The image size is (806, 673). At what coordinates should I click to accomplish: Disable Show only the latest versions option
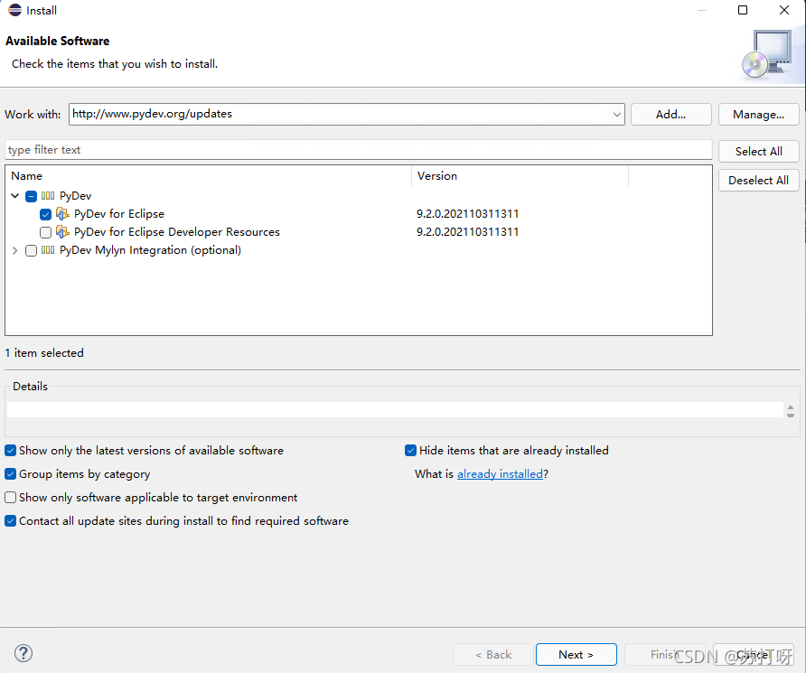pyautogui.click(x=10, y=451)
